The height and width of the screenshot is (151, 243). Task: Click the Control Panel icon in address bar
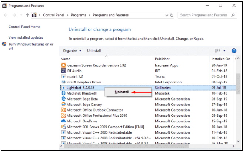pos(34,15)
